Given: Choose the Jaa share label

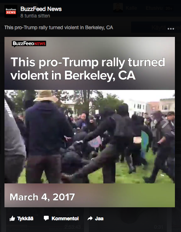Looking at the screenshot, I should click(x=99, y=219).
